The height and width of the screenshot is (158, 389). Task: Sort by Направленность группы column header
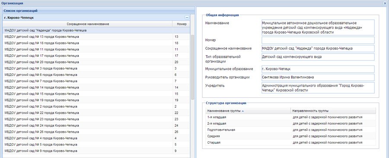coord(333,111)
